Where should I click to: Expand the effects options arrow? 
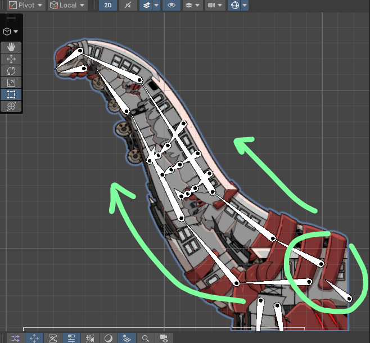pos(156,5)
